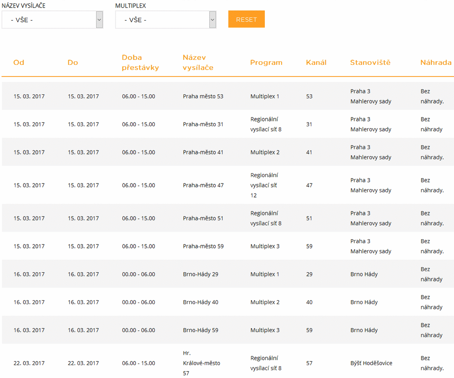Click Multiplex 3 in Brno-Hády 59 row
Image resolution: width=454 pixels, height=378 pixels.
click(x=265, y=330)
